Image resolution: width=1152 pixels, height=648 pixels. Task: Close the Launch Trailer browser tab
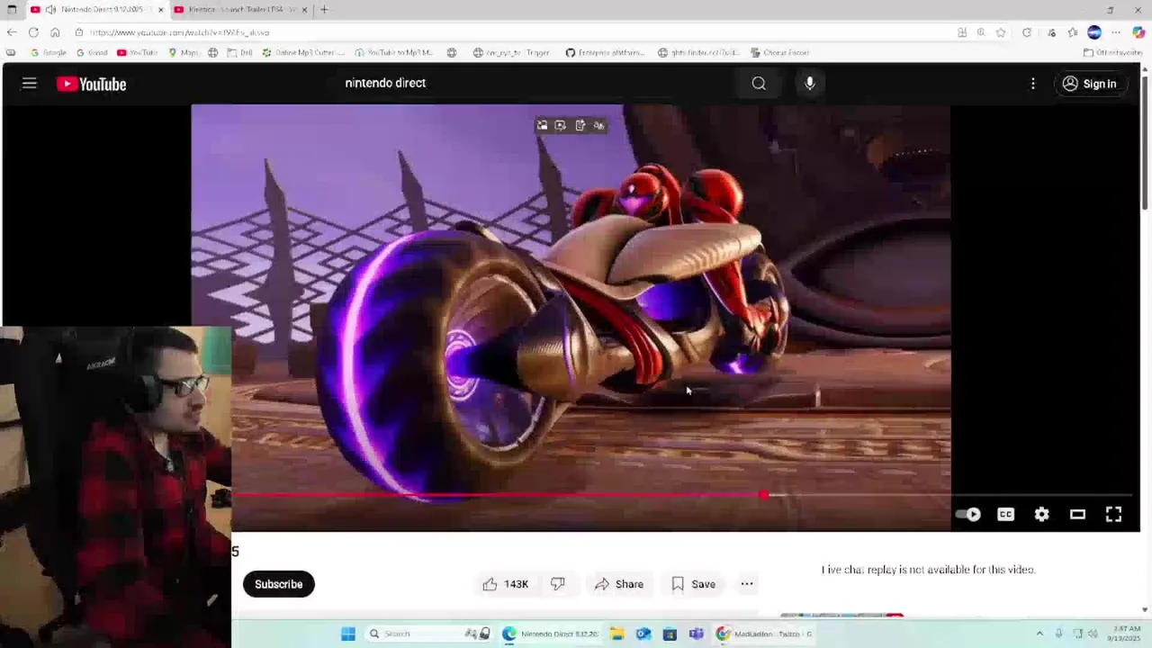(x=304, y=10)
